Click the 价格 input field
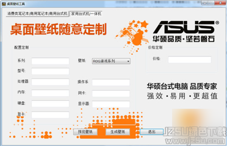227x146 pixels. pos(190,59)
